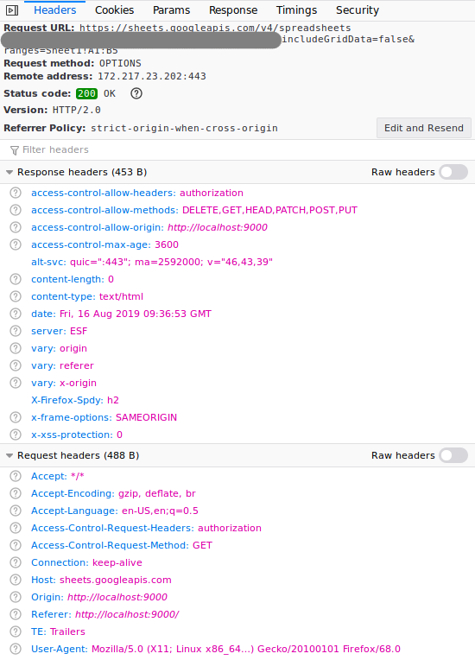Toggle the details pane collapse icon
Screen dimensions: 475x660
(12, 10)
